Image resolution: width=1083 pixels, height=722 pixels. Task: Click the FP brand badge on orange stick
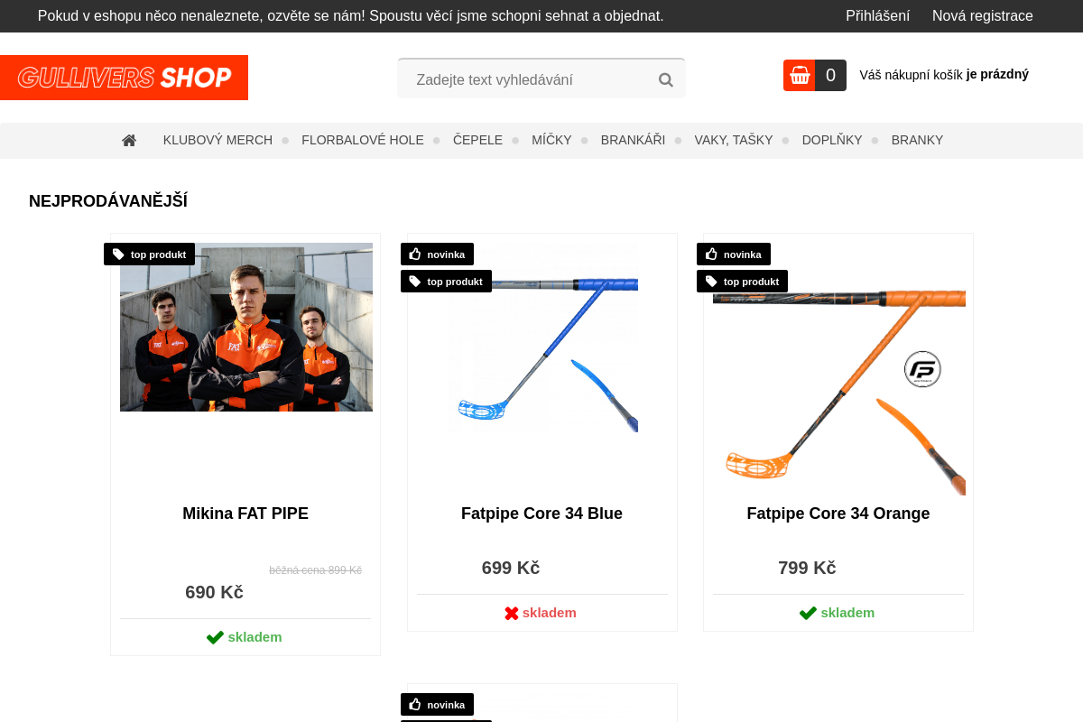(x=922, y=369)
